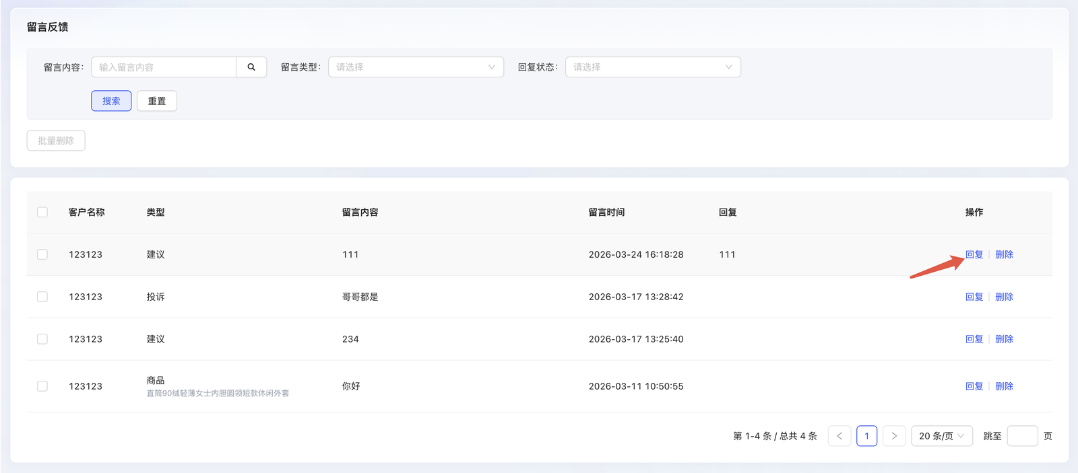
Task: Open the 留言类型 dropdown
Action: [416, 67]
